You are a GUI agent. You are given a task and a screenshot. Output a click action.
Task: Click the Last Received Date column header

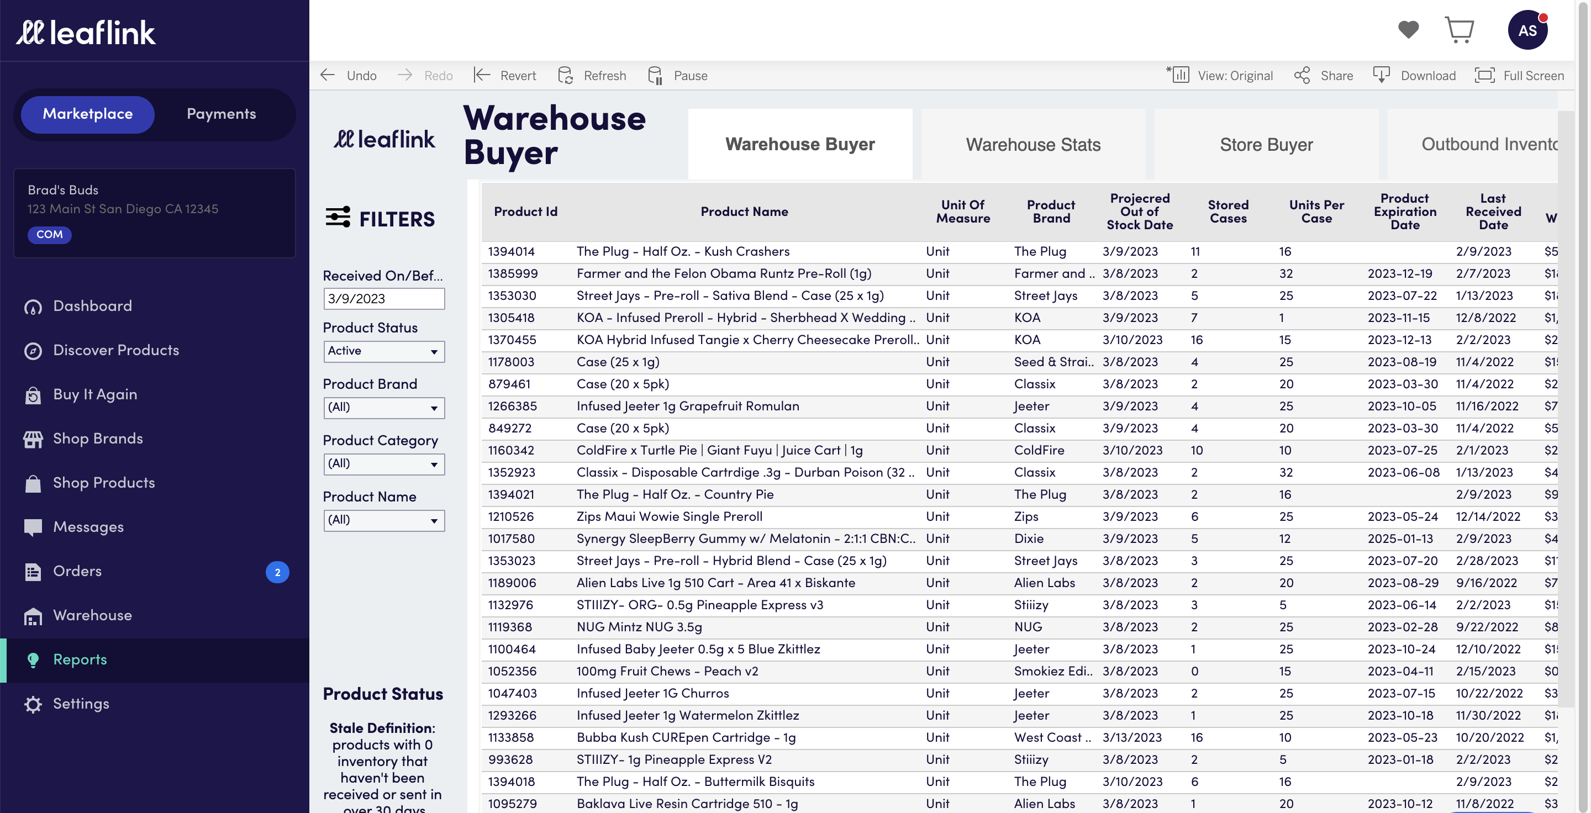[x=1493, y=212]
